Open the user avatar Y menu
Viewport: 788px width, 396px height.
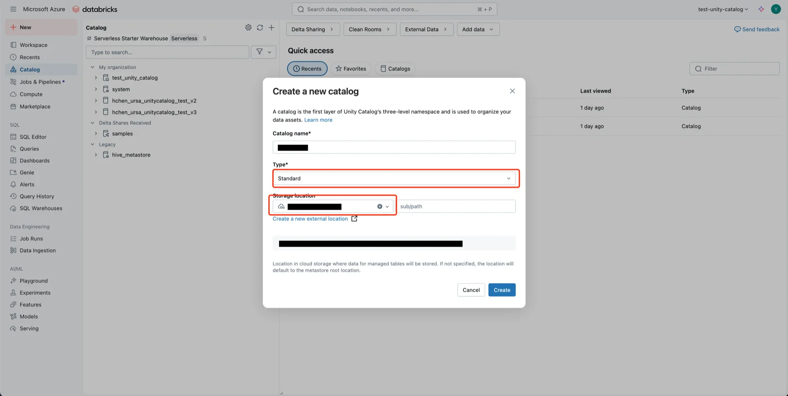pyautogui.click(x=776, y=9)
